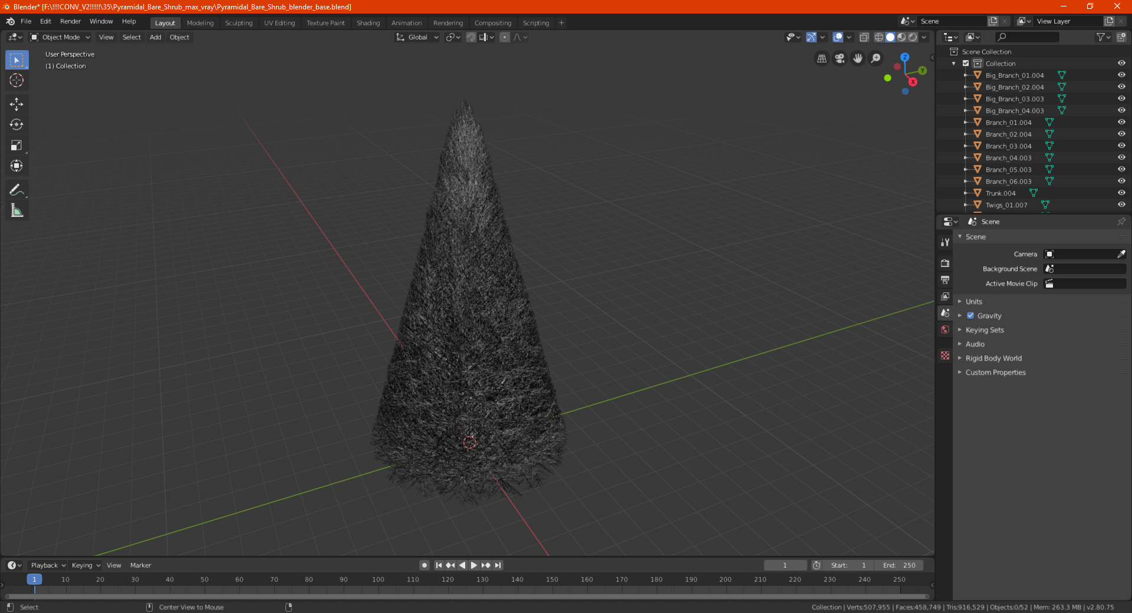Open the Tool properties tab
Viewport: 1132px width, 613px height.
click(x=945, y=242)
